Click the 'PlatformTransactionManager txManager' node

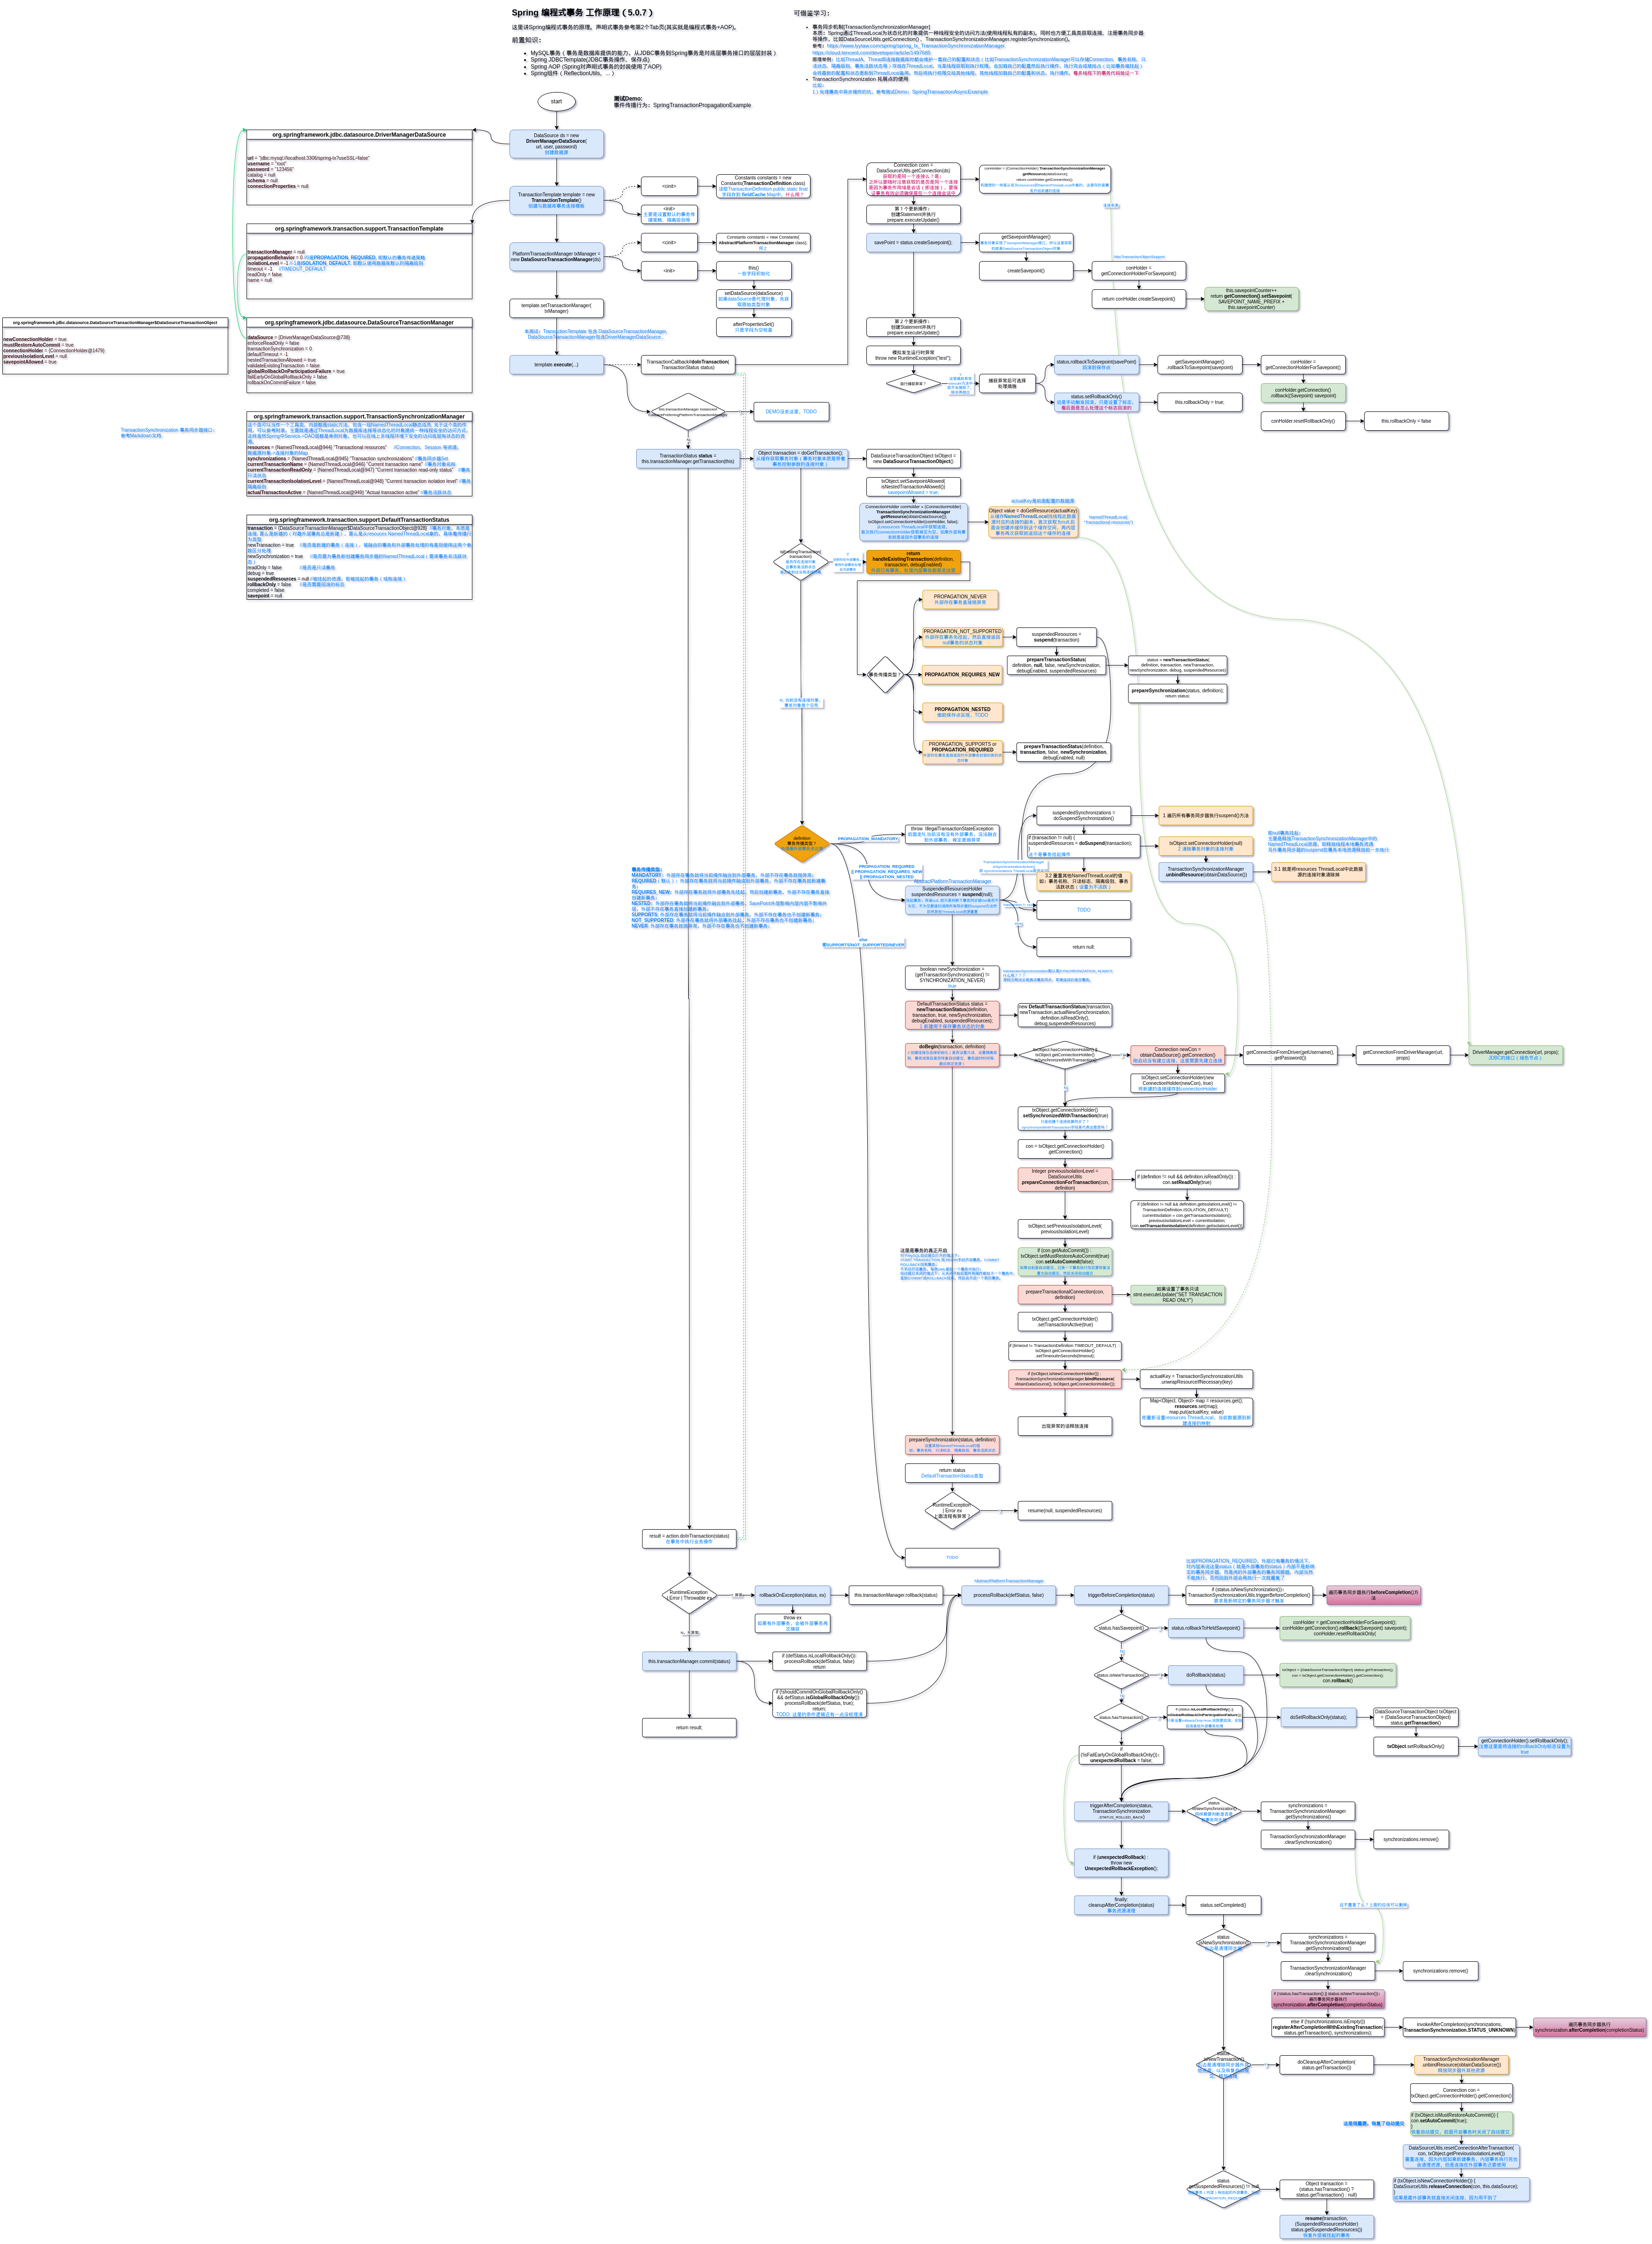point(556,257)
